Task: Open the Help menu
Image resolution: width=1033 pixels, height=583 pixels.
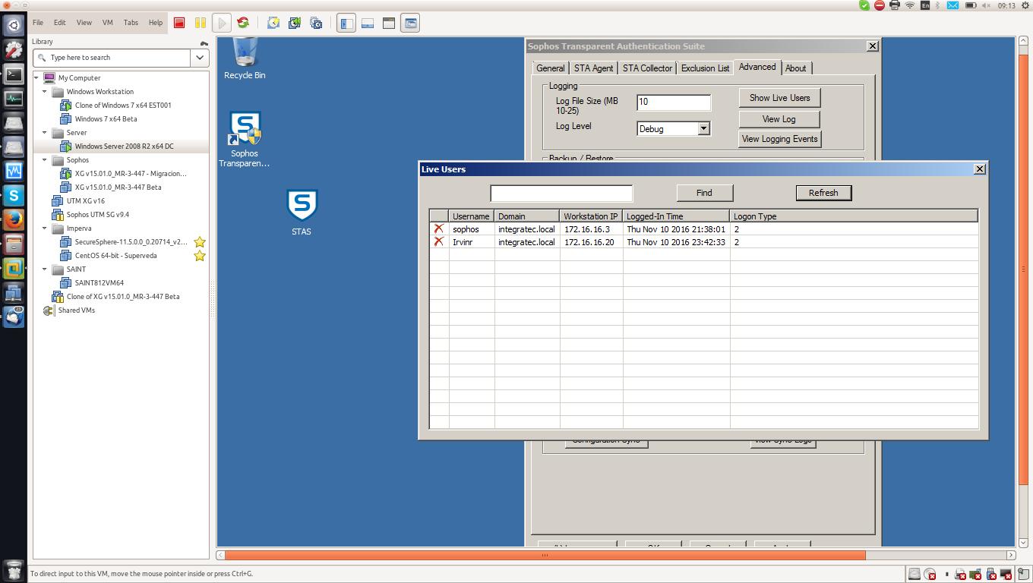Action: [156, 23]
